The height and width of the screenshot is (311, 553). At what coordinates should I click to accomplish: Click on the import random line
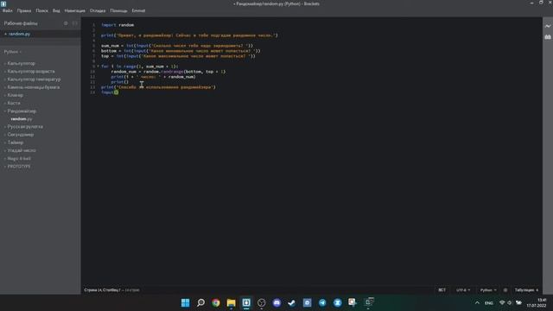118,25
